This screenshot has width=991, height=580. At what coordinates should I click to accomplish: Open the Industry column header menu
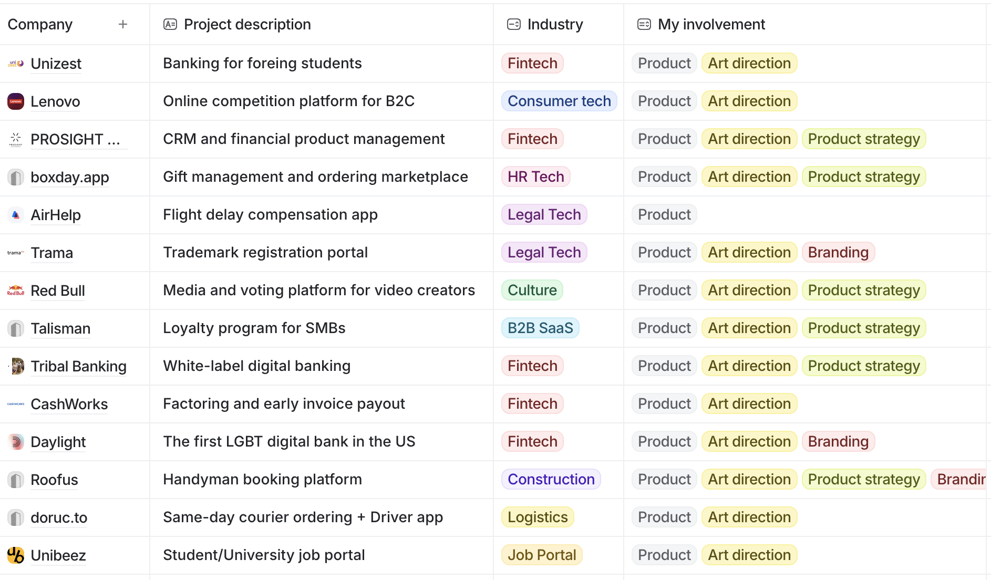click(x=544, y=24)
